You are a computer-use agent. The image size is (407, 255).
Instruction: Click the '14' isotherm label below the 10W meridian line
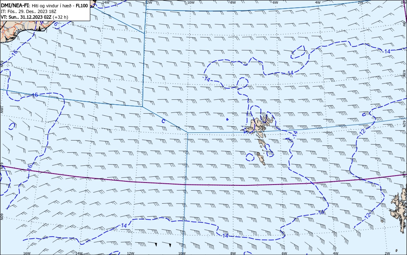tap(225, 235)
